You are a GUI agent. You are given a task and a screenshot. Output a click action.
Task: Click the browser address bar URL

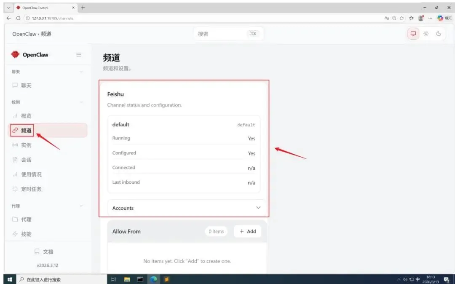click(53, 18)
